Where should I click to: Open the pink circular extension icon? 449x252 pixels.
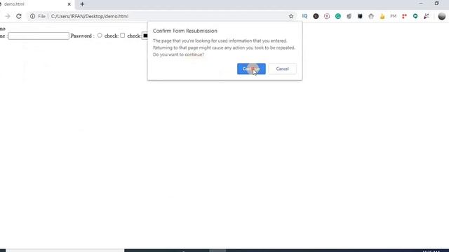[327, 16]
